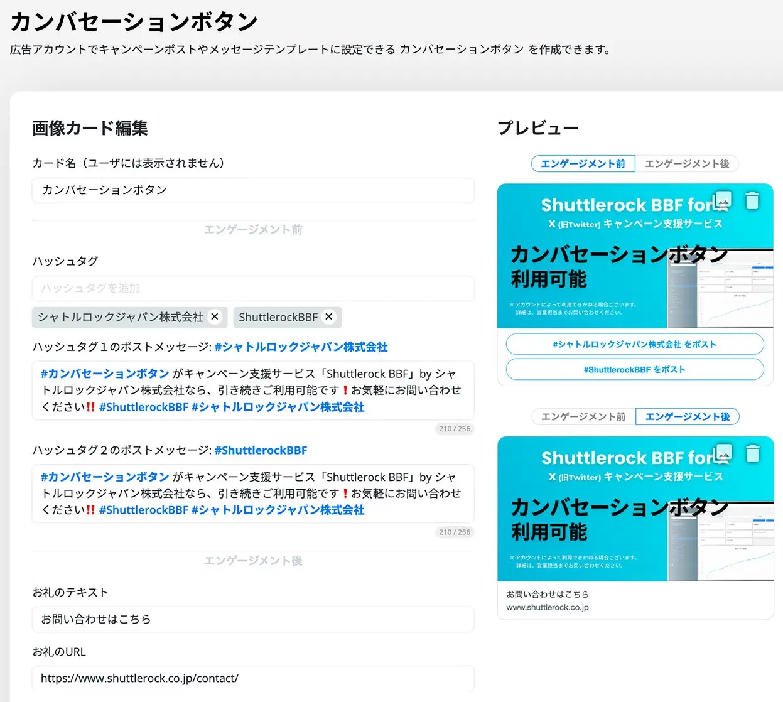Viewport: 783px width, 702px height.
Task: Click the お礼のURL label
Action: [x=59, y=652]
